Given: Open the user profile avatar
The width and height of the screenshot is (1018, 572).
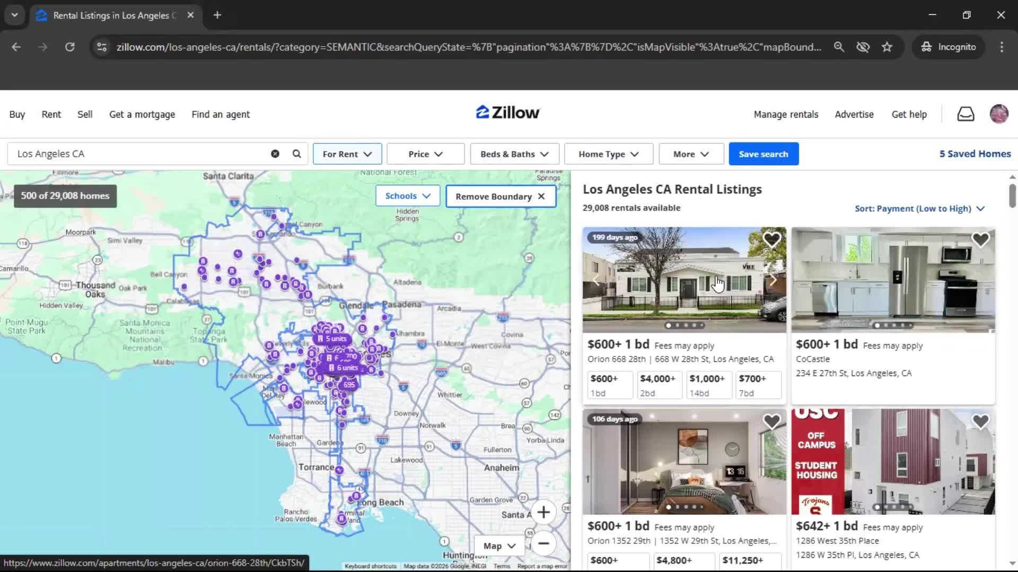Looking at the screenshot, I should (x=999, y=114).
